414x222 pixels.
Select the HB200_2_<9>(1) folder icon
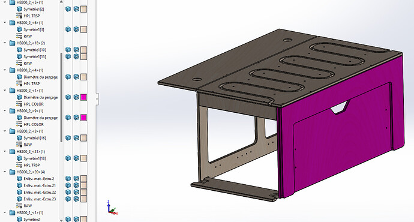pos(13,110)
